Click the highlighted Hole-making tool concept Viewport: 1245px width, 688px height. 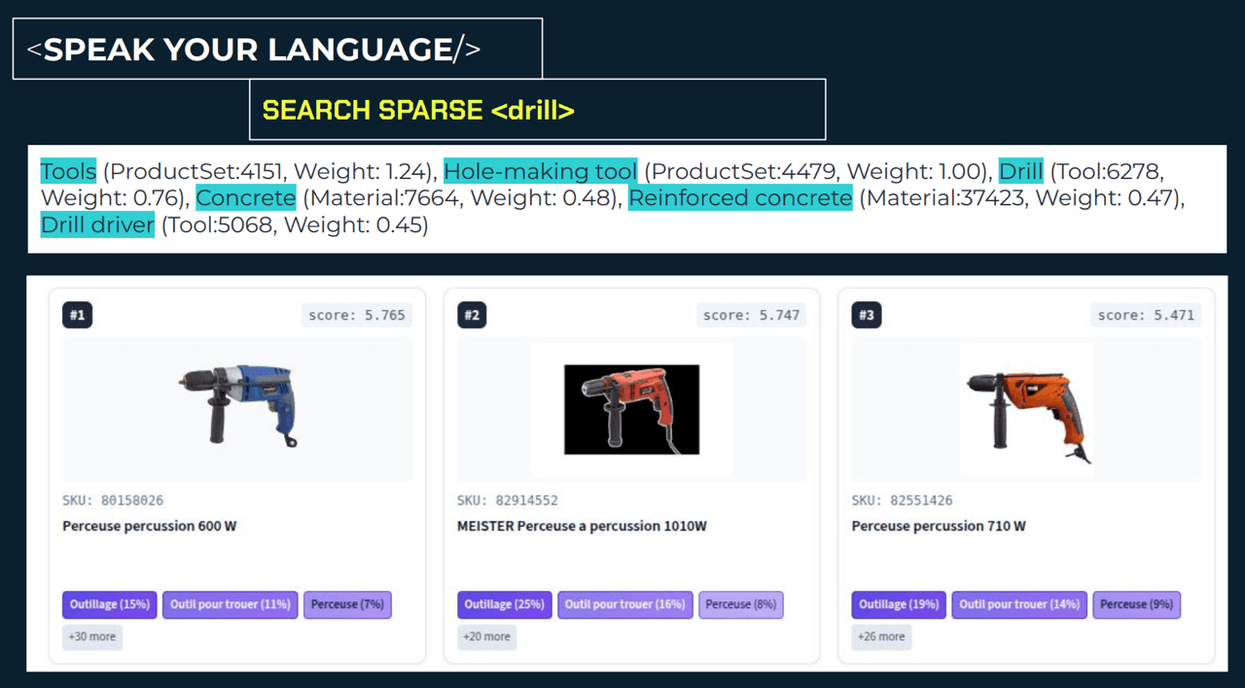pyautogui.click(x=541, y=172)
